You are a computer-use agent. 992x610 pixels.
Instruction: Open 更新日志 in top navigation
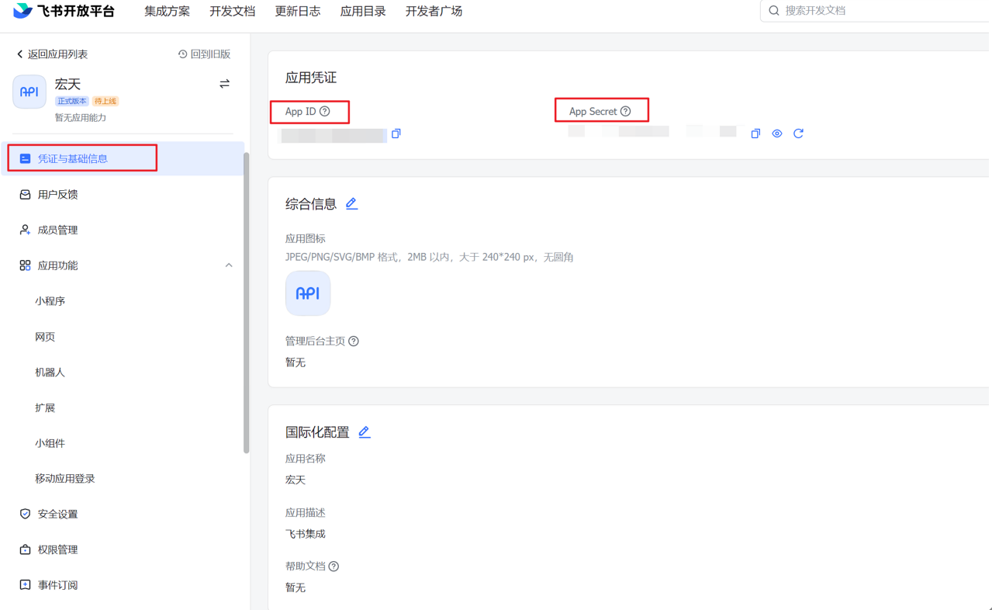297,12
